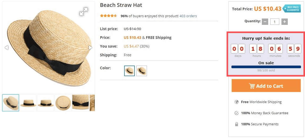Go to next product image arrow

[90, 48]
